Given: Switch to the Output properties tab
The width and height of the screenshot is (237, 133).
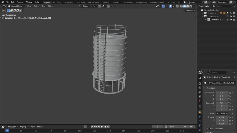Looking at the screenshot, I should (x=200, y=88).
